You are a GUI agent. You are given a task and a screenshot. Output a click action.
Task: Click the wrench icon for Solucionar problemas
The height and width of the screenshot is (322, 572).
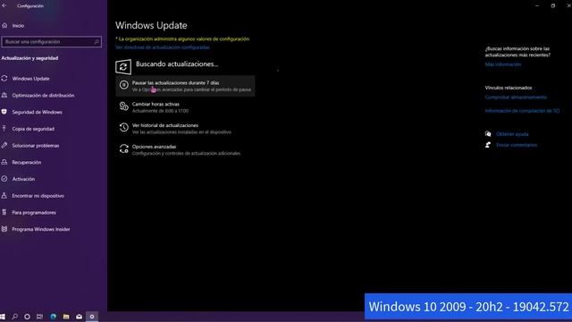click(x=4, y=145)
